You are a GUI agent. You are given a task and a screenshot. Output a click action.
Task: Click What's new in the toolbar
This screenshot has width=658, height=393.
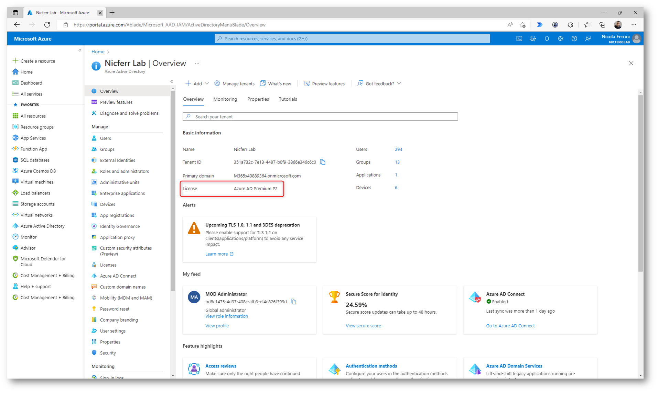(x=276, y=83)
